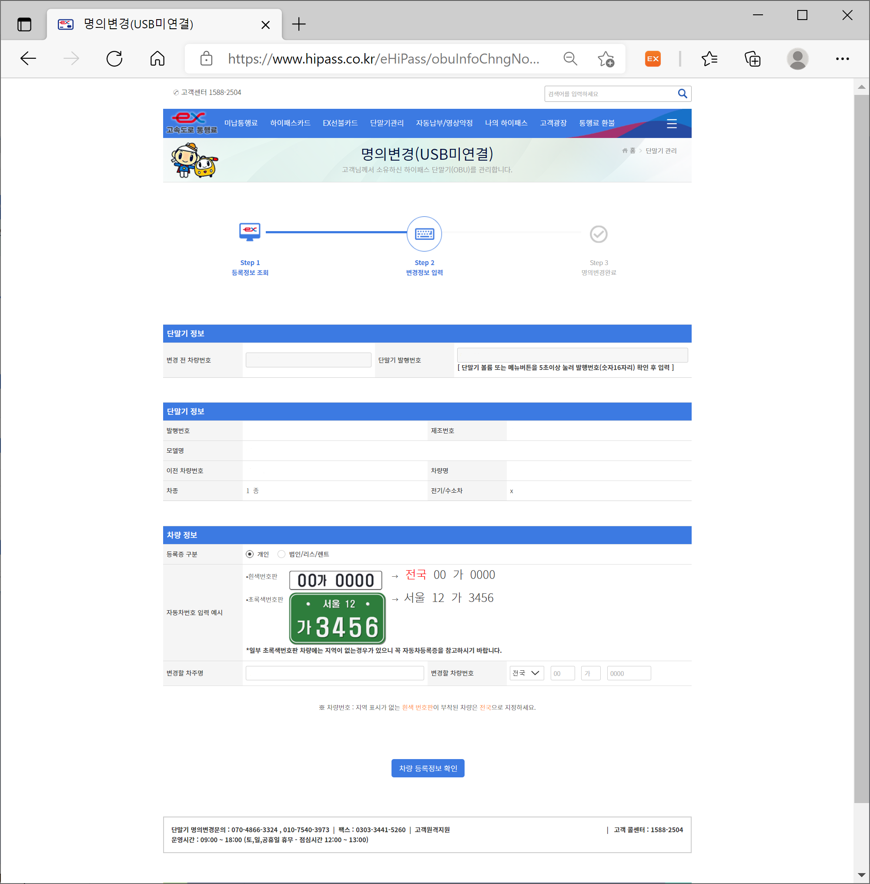
Task: Expand the browser profile menu
Action: [797, 58]
